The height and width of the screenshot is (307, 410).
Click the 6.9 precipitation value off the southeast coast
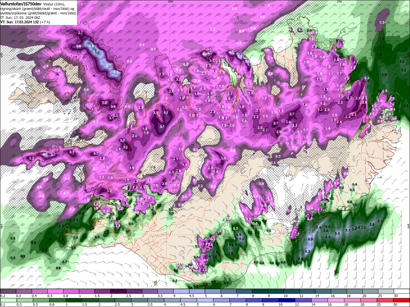click(x=310, y=239)
